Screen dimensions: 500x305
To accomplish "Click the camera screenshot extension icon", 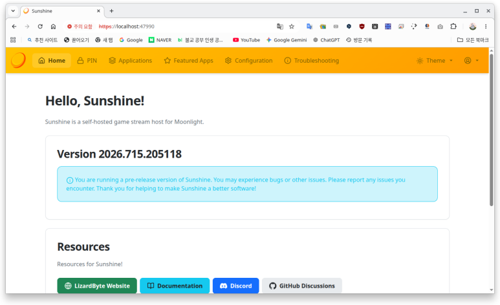I will tap(440, 26).
